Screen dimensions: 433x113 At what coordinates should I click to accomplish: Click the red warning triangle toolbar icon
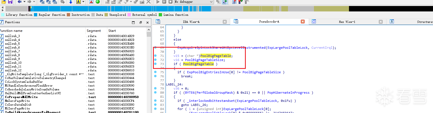(x=91, y=2)
